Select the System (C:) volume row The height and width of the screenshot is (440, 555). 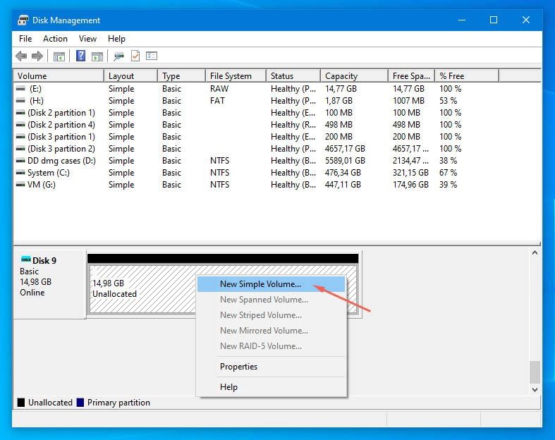(51, 173)
